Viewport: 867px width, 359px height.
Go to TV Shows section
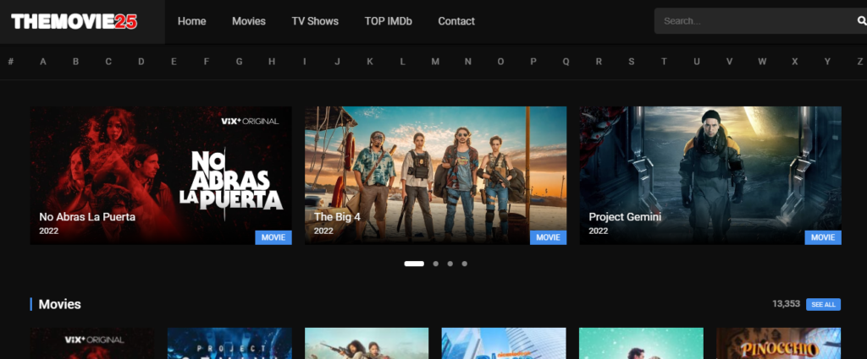(315, 21)
